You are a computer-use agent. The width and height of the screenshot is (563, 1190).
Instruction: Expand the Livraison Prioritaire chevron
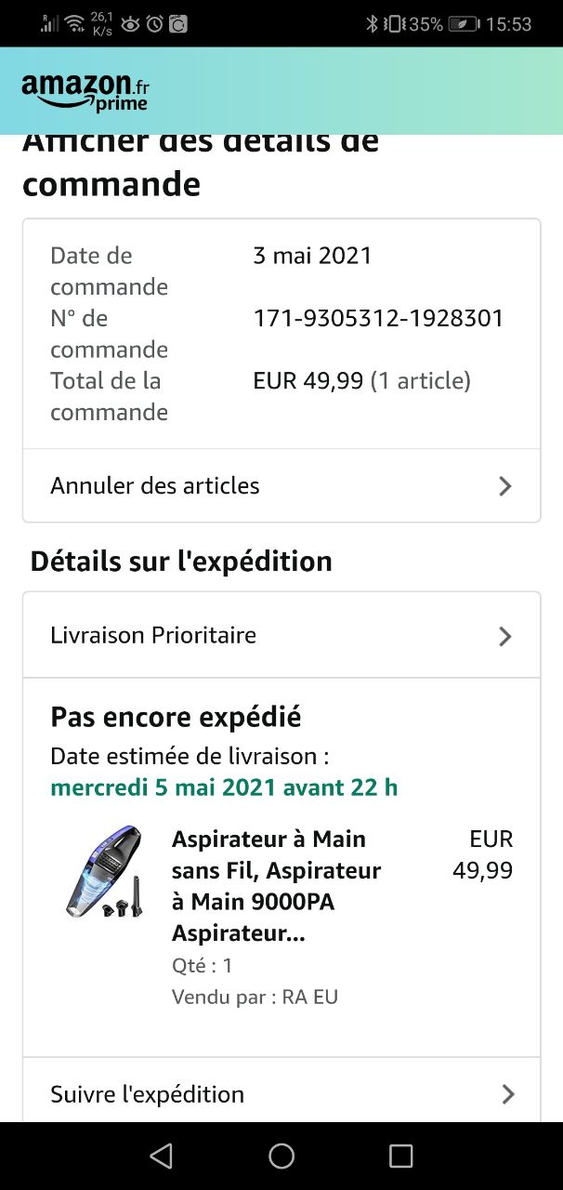click(504, 636)
